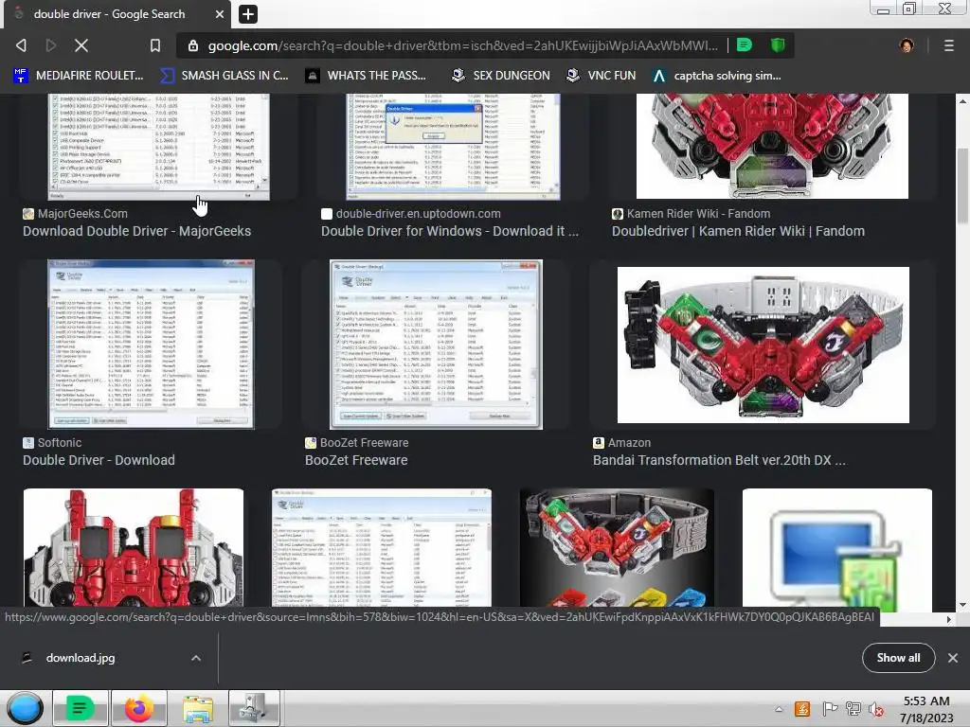Click the green shield extension icon

tap(778, 45)
